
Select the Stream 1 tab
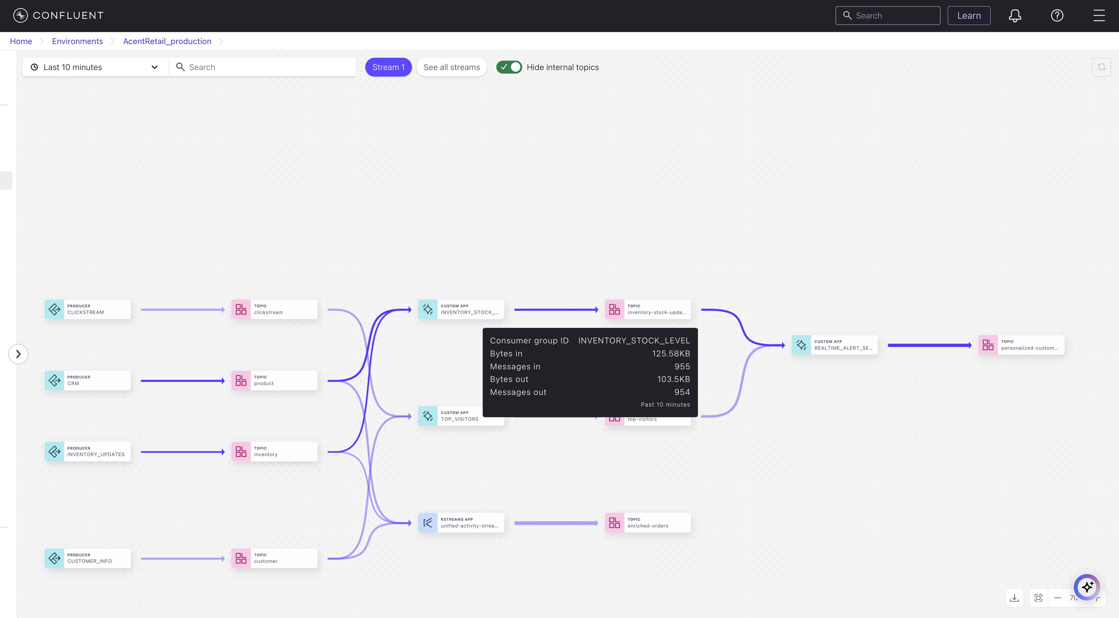[388, 67]
